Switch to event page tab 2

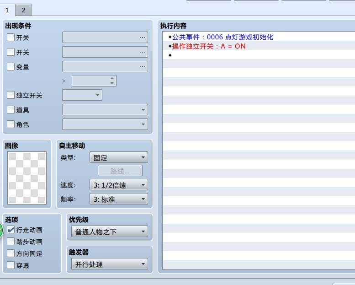(x=24, y=10)
